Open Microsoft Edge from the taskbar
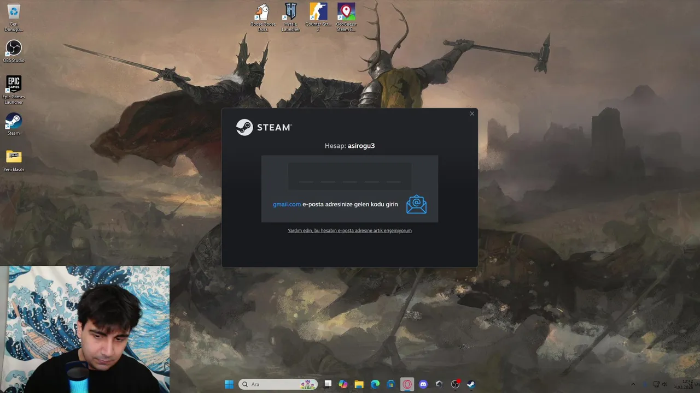700x393 pixels. tap(375, 384)
